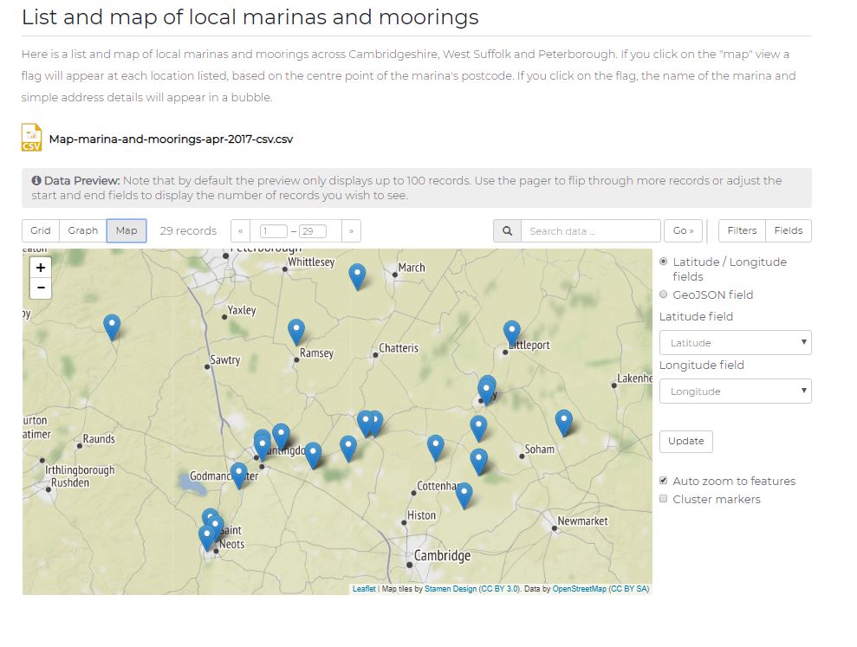Click the Update button
The image size is (857, 647).
pyautogui.click(x=685, y=441)
